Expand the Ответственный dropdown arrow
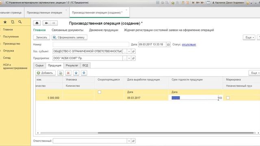This screenshot has height=146, width=260. [x=129, y=141]
